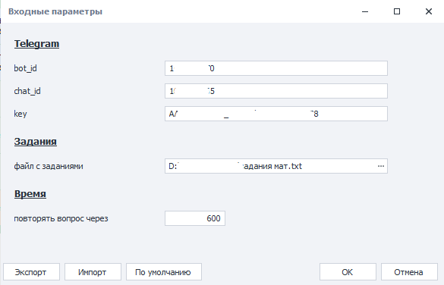Click the repeat question interval field showing 600
The width and height of the screenshot is (444, 285).
pos(195,218)
